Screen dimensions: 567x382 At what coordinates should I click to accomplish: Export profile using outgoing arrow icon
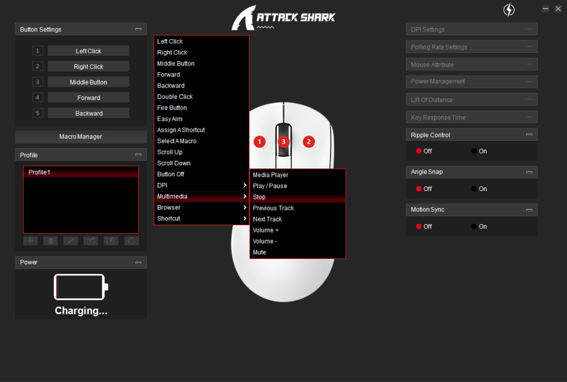click(91, 241)
